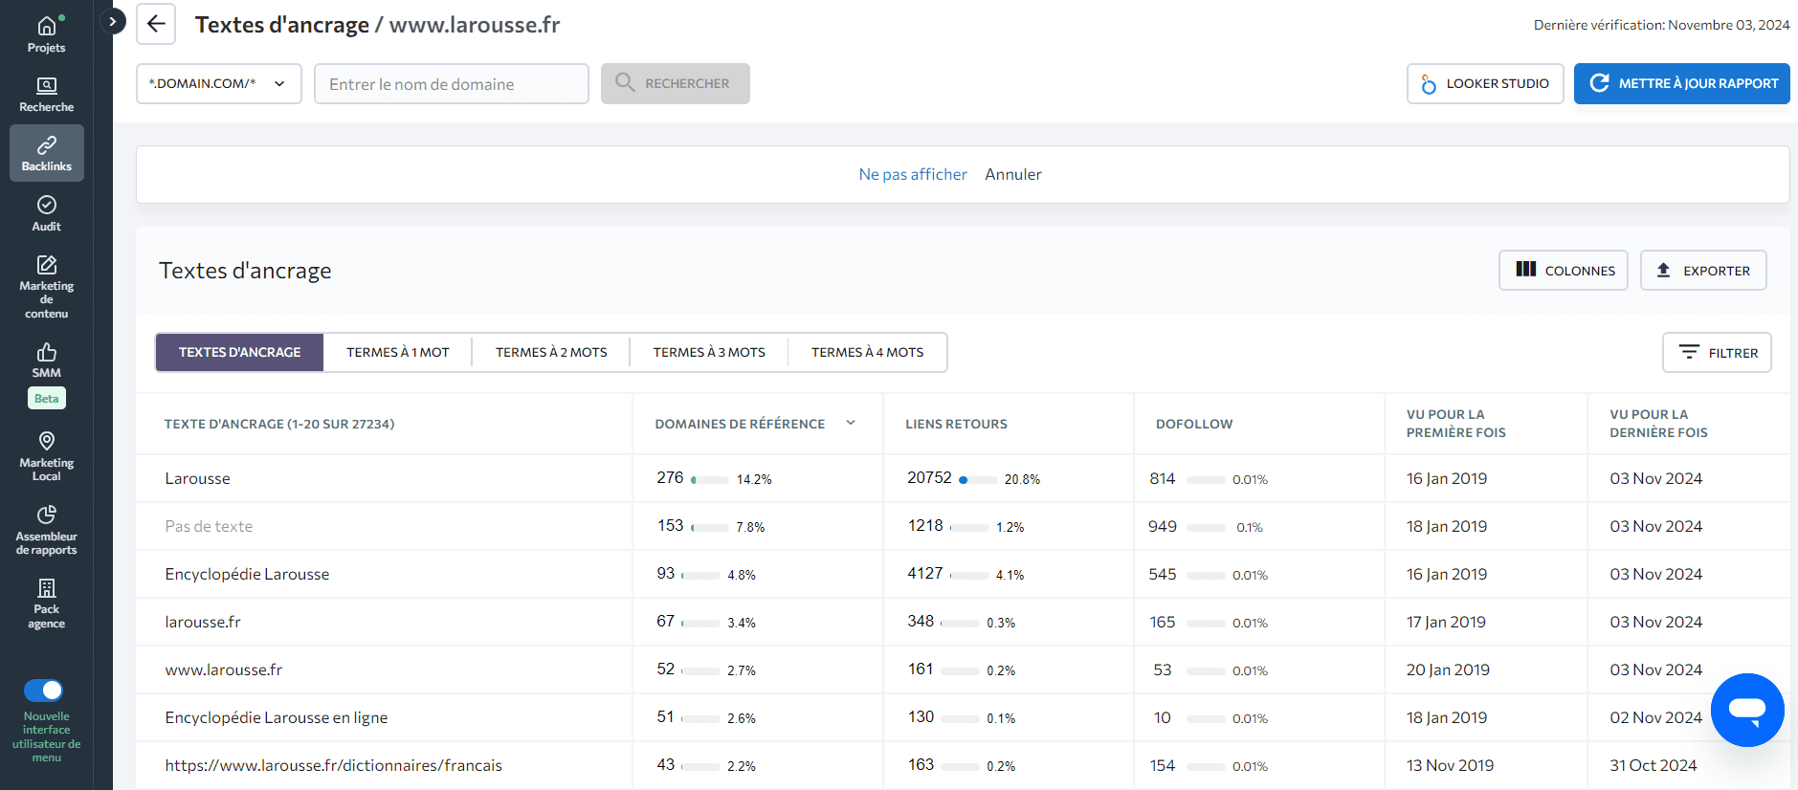1798x790 pixels.
Task: Click larousse.fr anchor text
Action: 203,622
